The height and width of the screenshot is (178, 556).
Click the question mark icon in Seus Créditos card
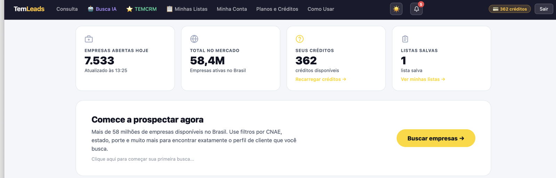[x=300, y=39]
